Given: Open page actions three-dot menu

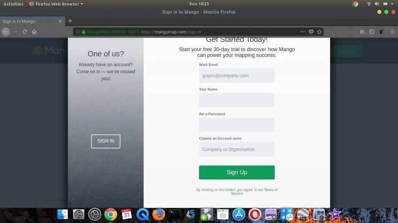Looking at the screenshot, I should 303,32.
